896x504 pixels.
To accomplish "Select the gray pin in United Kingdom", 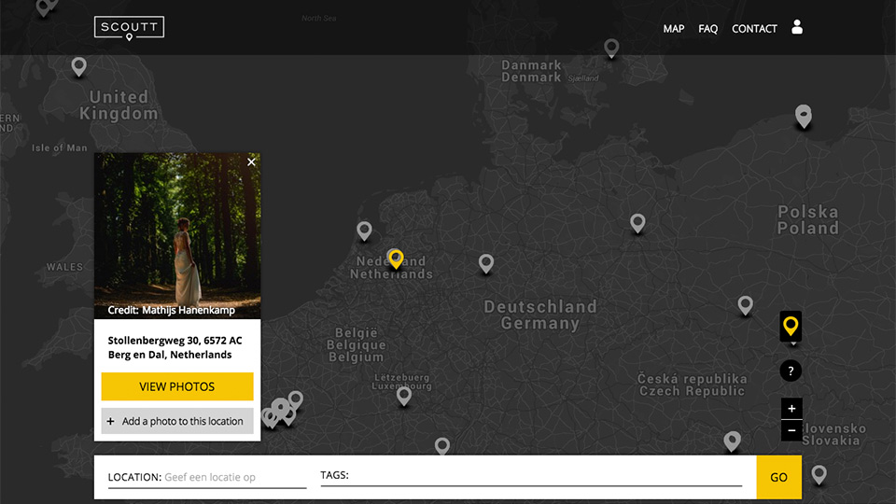I will coord(78,66).
